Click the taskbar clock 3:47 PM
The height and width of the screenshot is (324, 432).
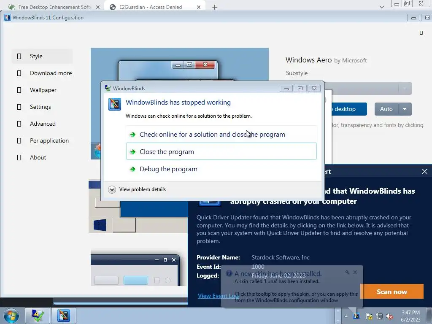(410, 316)
